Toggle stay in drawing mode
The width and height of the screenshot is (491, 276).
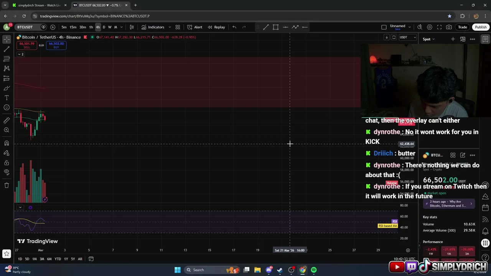tap(7, 153)
